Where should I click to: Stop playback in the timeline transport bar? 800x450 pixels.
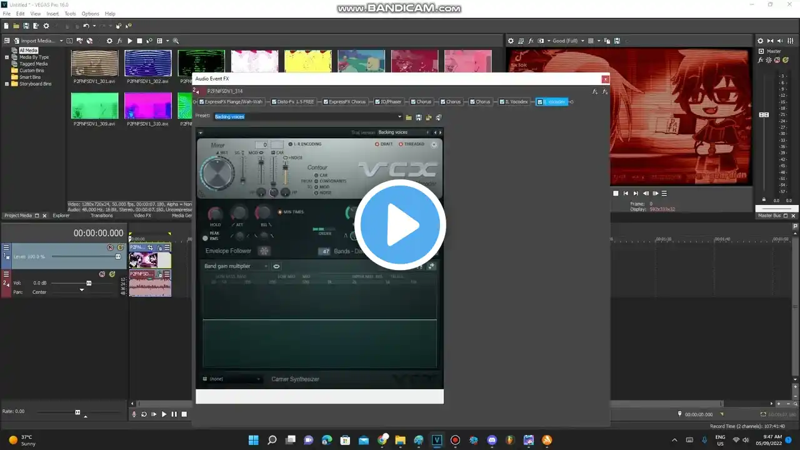point(184,414)
